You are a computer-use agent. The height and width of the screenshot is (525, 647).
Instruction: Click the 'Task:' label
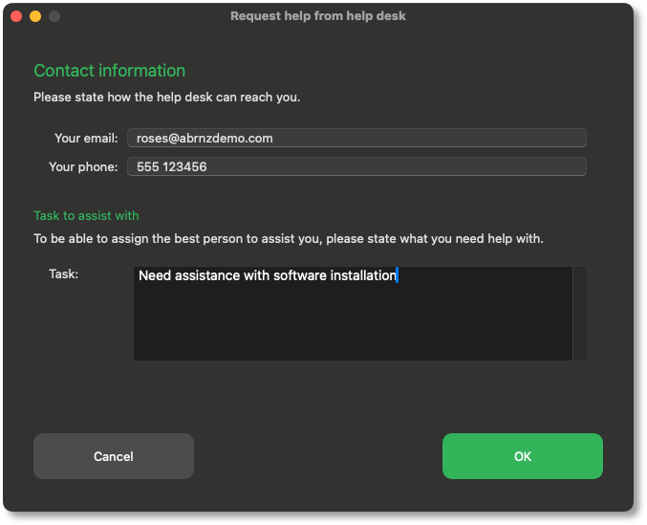click(63, 274)
